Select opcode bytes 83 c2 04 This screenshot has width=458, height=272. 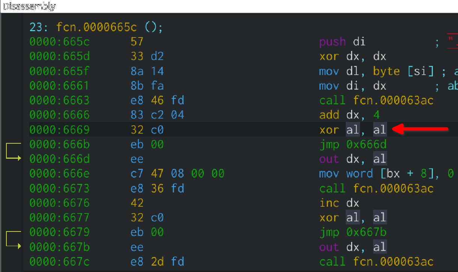click(157, 115)
